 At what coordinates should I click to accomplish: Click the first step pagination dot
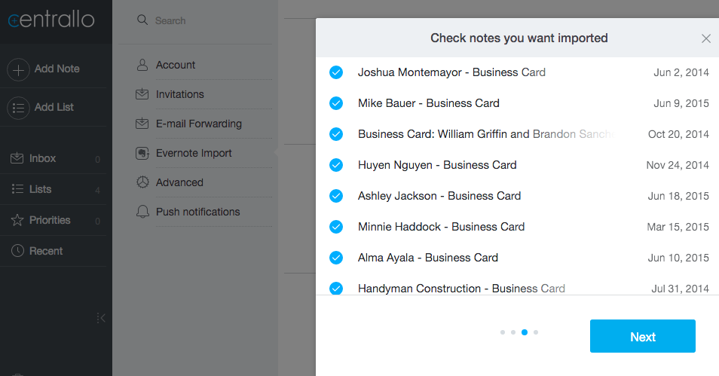pos(502,332)
